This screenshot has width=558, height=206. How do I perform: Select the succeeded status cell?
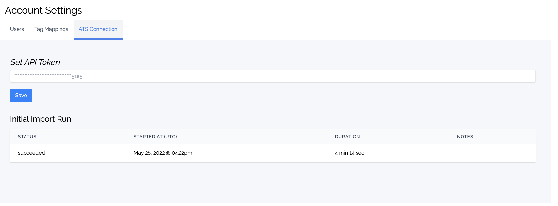31,153
